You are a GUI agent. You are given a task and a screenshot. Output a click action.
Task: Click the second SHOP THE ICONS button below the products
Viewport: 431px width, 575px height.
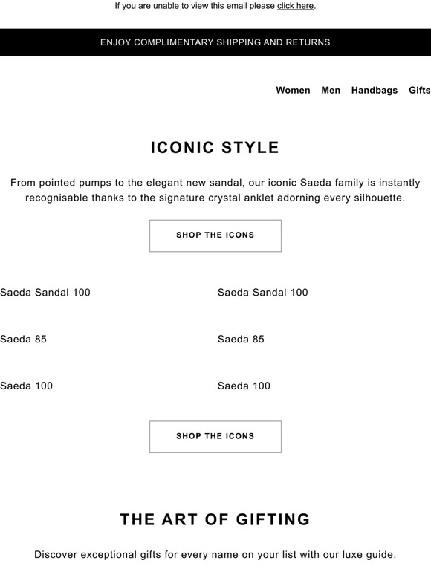(x=215, y=437)
